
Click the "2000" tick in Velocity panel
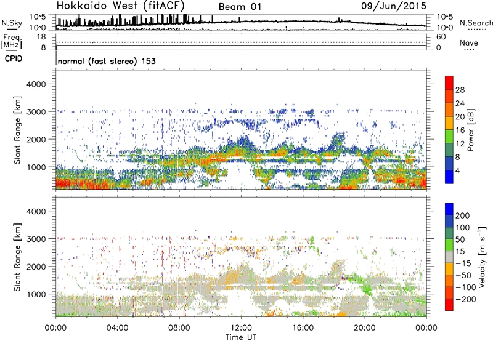36,267
